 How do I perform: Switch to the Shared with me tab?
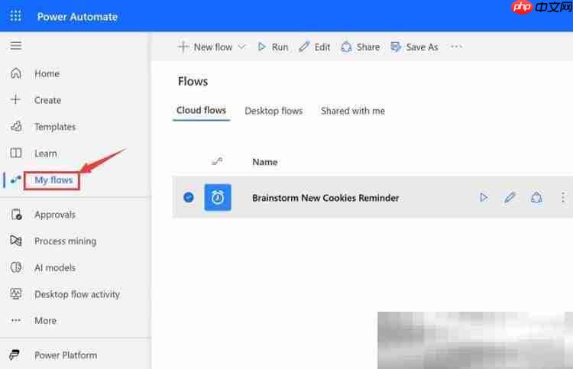[x=353, y=111]
